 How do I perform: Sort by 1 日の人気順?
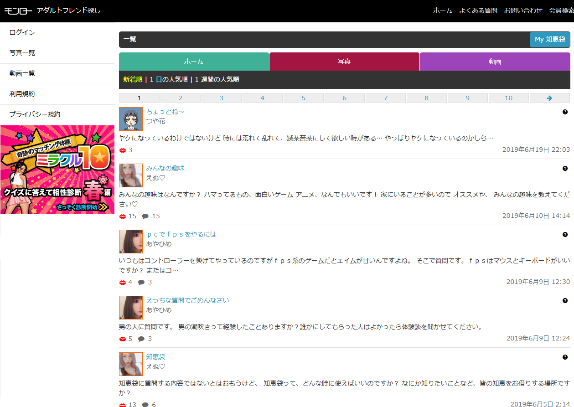pyautogui.click(x=169, y=79)
